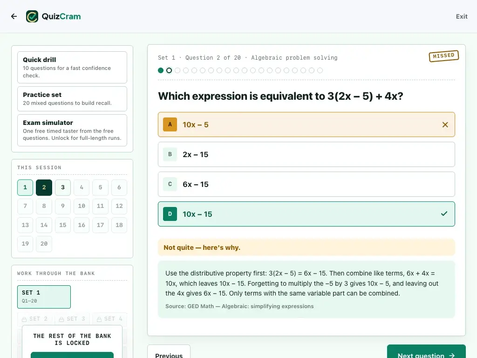Select answer option 10x – 15

pyautogui.click(x=307, y=214)
